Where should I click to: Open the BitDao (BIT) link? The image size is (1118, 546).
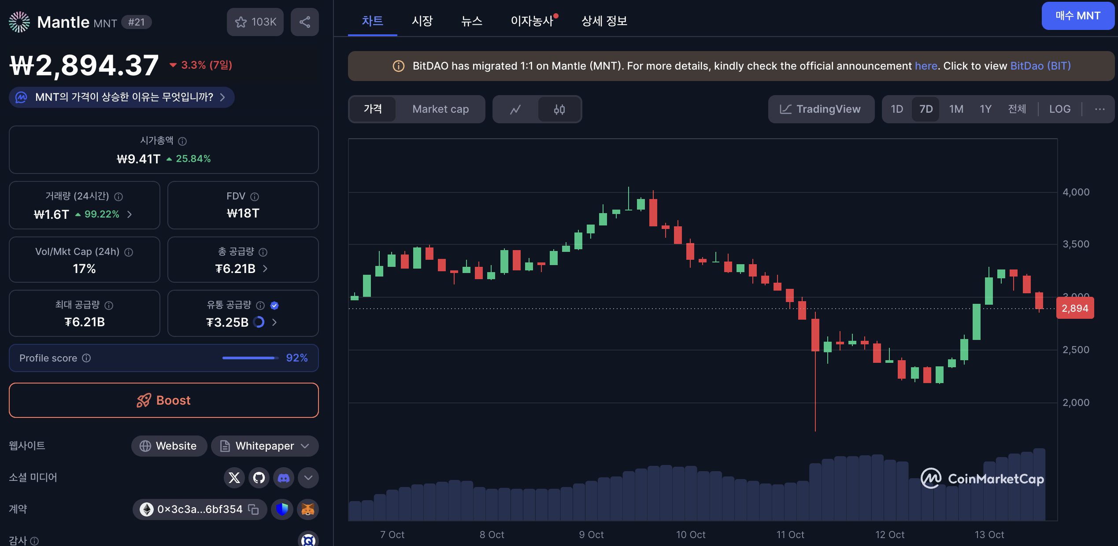(x=1040, y=66)
